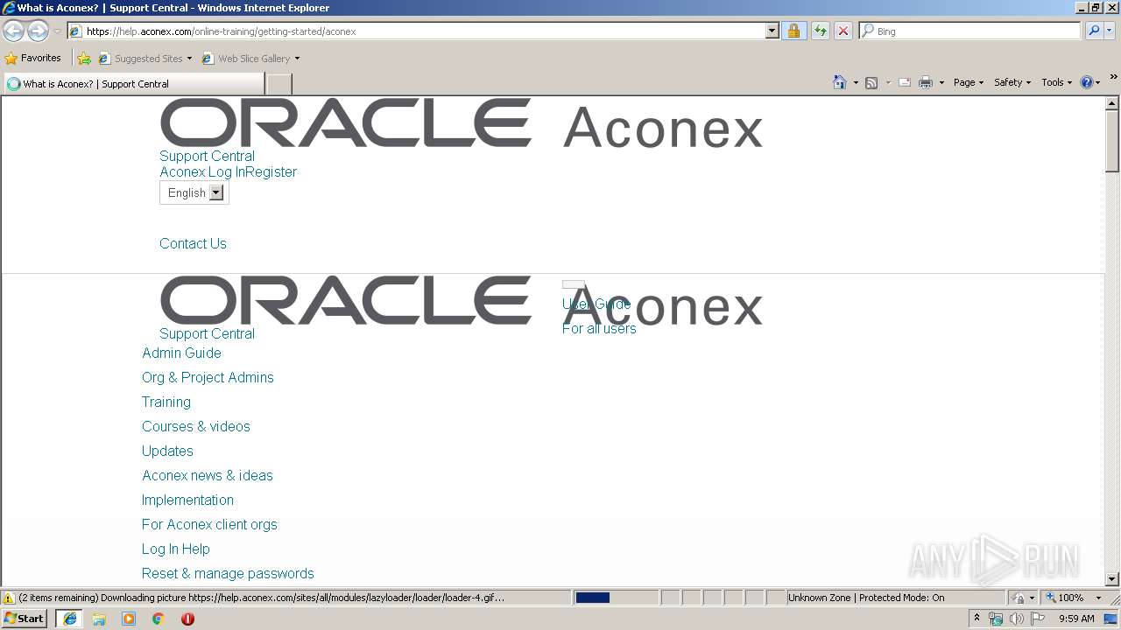Select the What is Aconex tab
1121x630 pixels.
pos(134,84)
